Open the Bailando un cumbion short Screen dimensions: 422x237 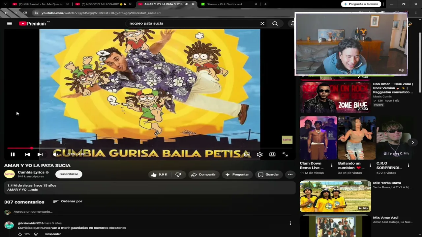[356, 138]
